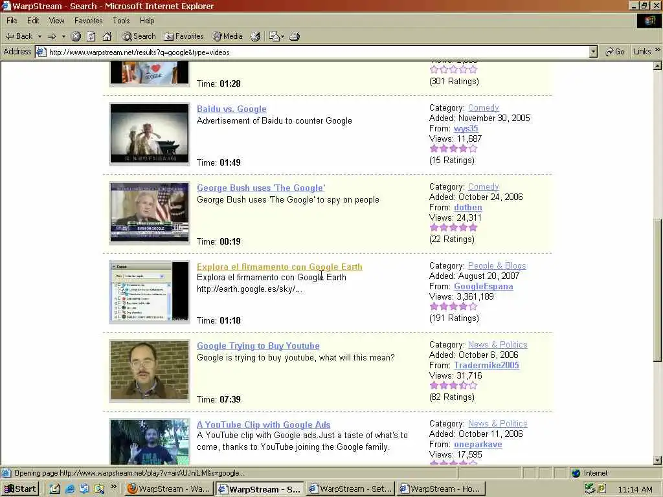The height and width of the screenshot is (497, 663).
Task: Open the Tools menu
Action: point(121,21)
